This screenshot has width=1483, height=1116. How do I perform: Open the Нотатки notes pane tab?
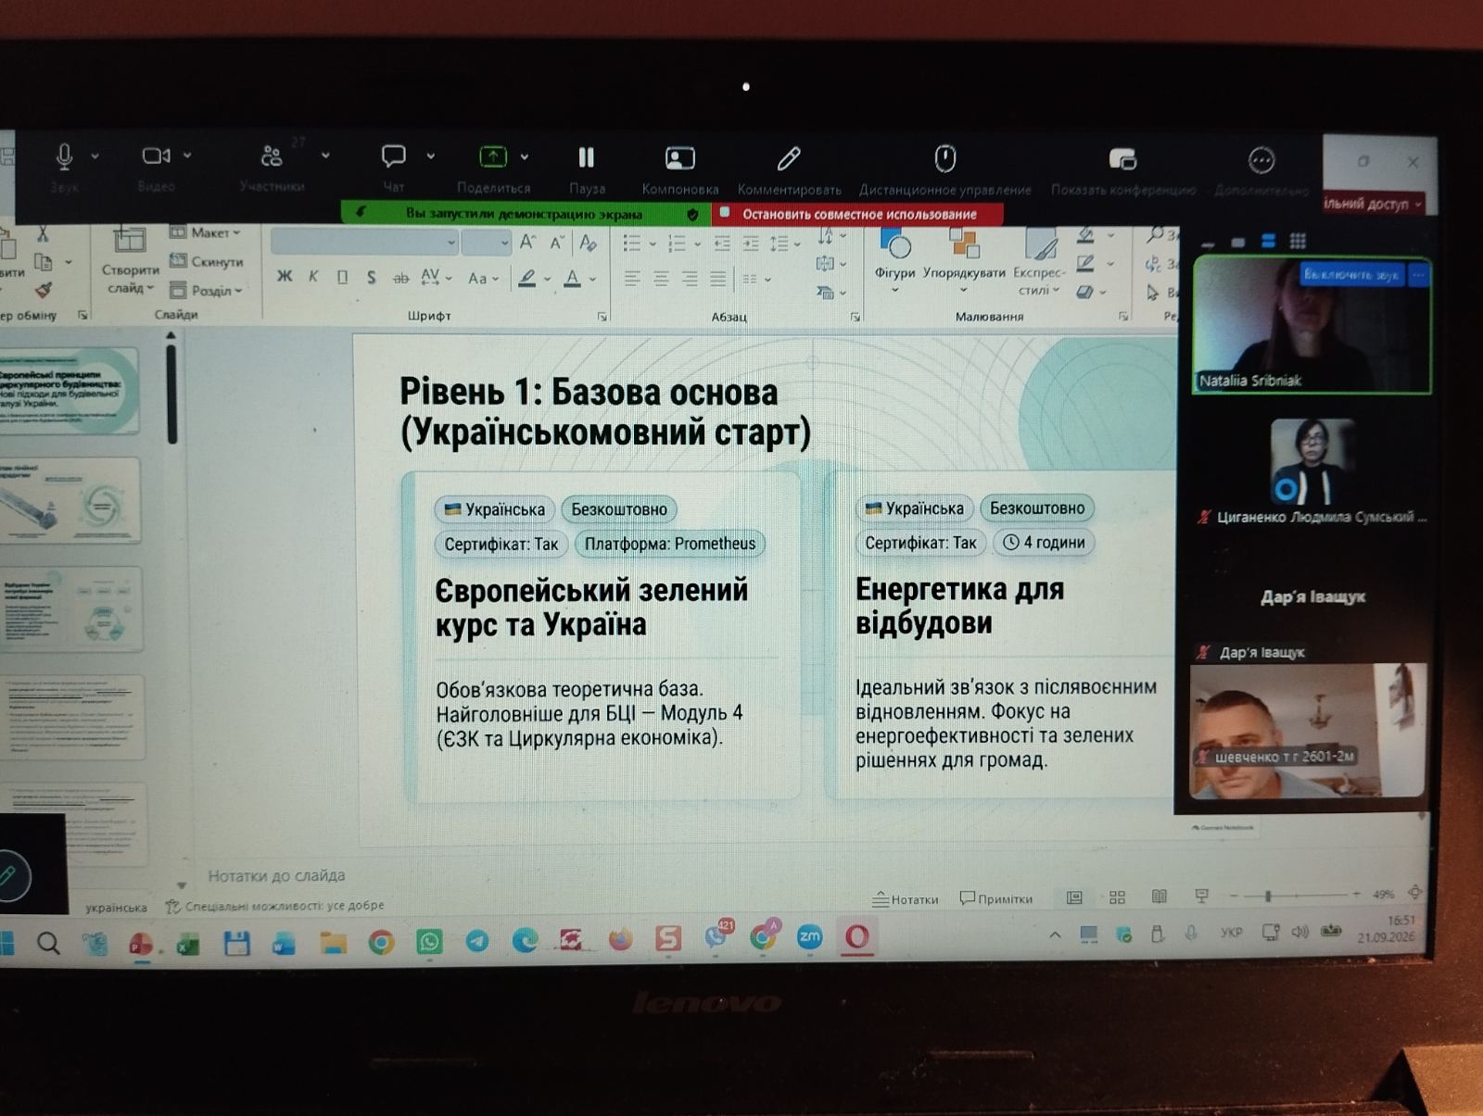(x=906, y=898)
